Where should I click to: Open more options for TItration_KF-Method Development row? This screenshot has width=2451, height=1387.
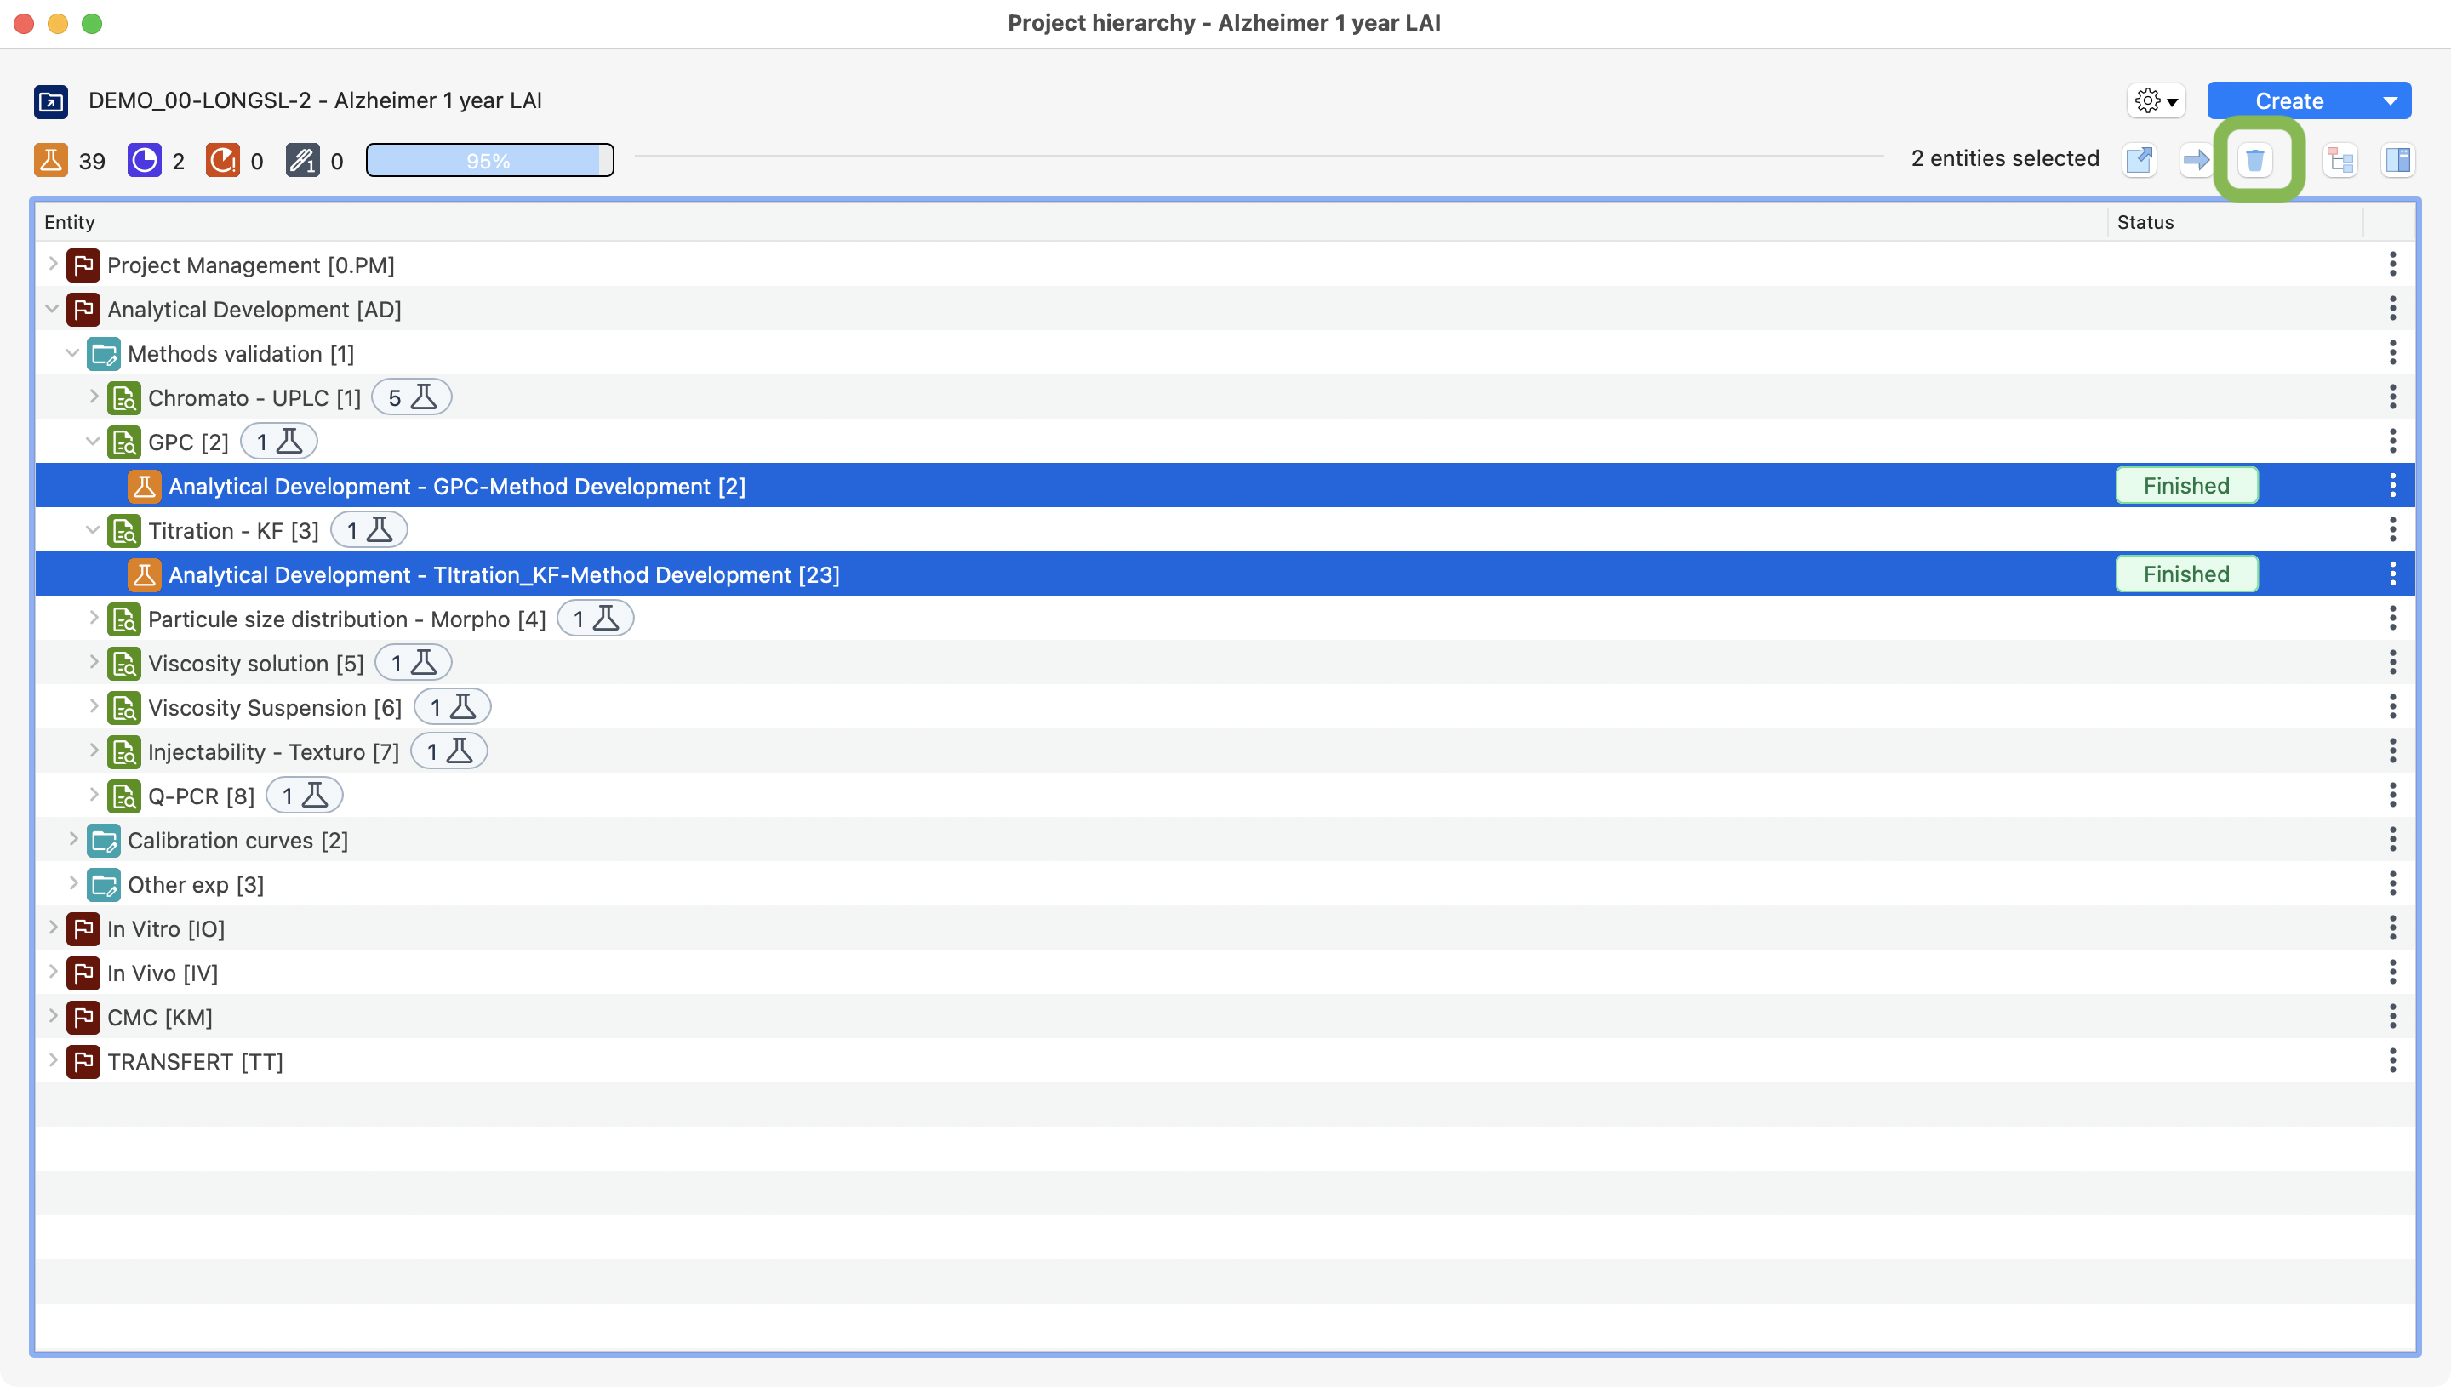click(x=2392, y=574)
